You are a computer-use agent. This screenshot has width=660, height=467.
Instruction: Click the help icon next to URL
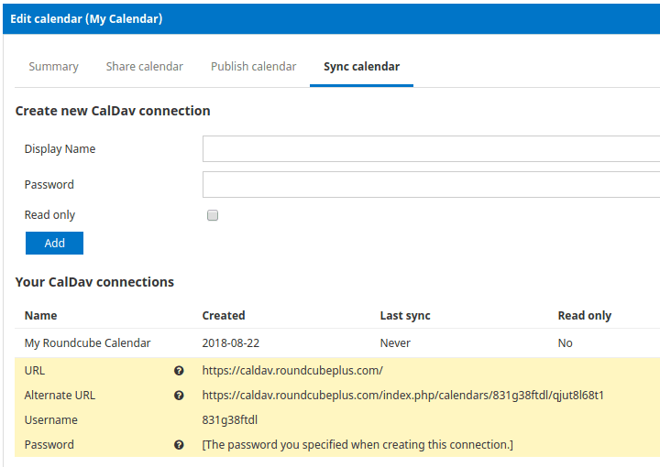179,371
